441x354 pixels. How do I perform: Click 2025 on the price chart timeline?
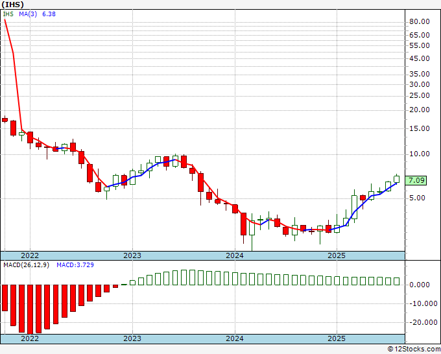click(x=337, y=255)
